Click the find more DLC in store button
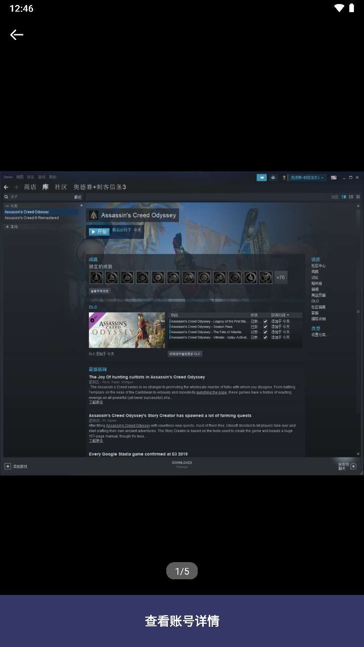364x647 pixels. pos(185,354)
